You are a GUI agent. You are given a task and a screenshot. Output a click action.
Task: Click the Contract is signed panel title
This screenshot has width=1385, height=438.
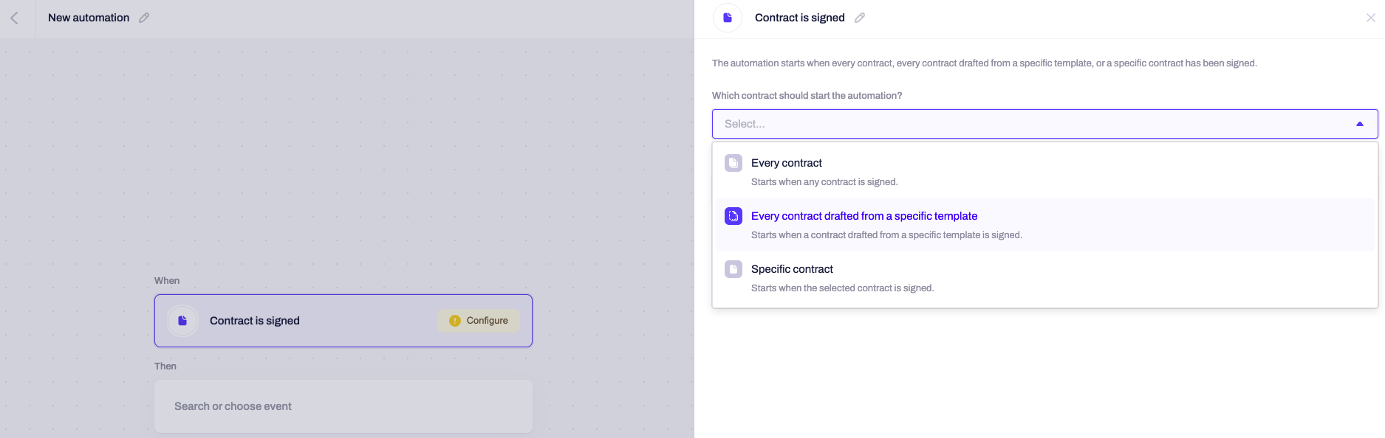[x=799, y=18]
